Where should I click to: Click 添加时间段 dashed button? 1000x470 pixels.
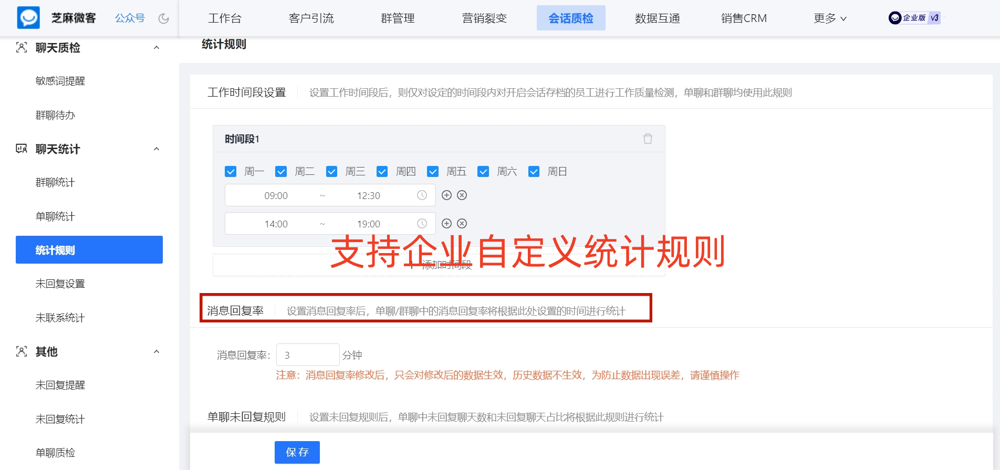[x=439, y=265]
